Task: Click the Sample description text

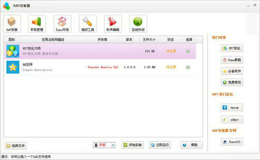Action: 37,70
